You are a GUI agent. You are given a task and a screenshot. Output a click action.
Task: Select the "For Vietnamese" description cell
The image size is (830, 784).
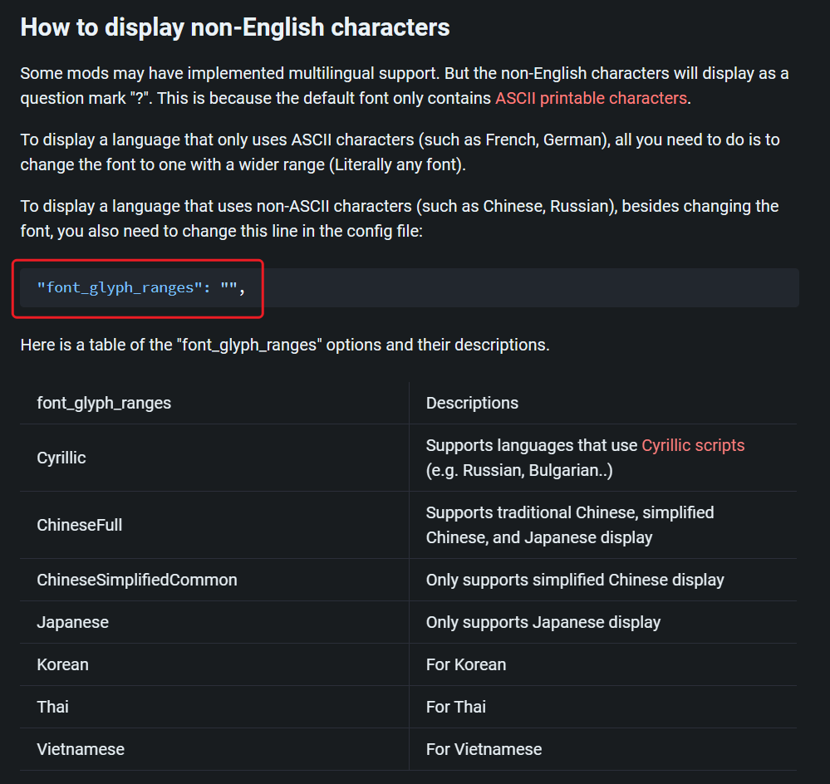[x=484, y=749]
